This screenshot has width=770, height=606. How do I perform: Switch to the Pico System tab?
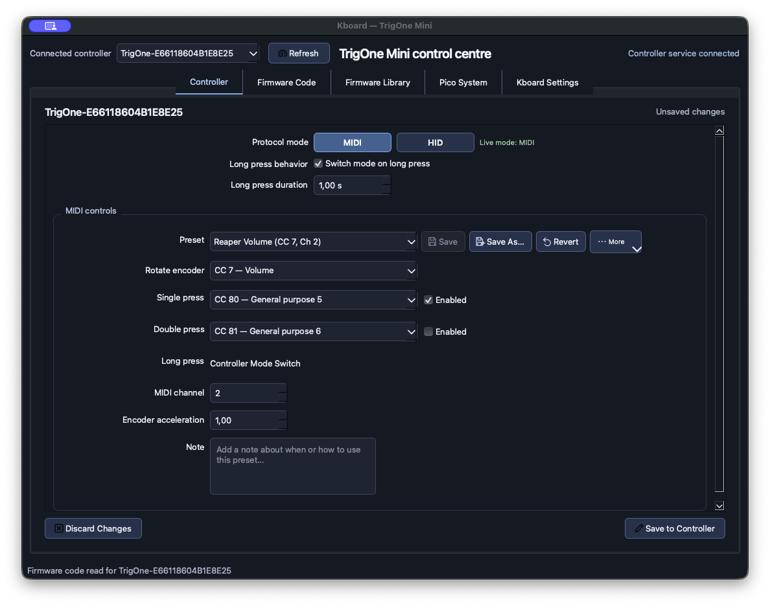point(463,82)
